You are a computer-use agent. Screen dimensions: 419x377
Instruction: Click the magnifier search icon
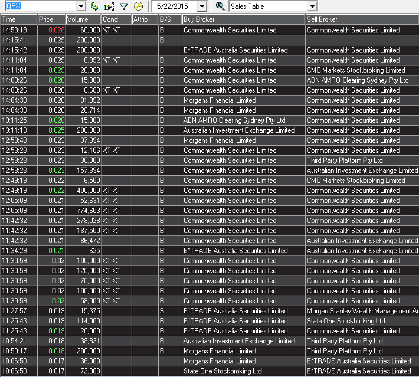click(220, 6)
